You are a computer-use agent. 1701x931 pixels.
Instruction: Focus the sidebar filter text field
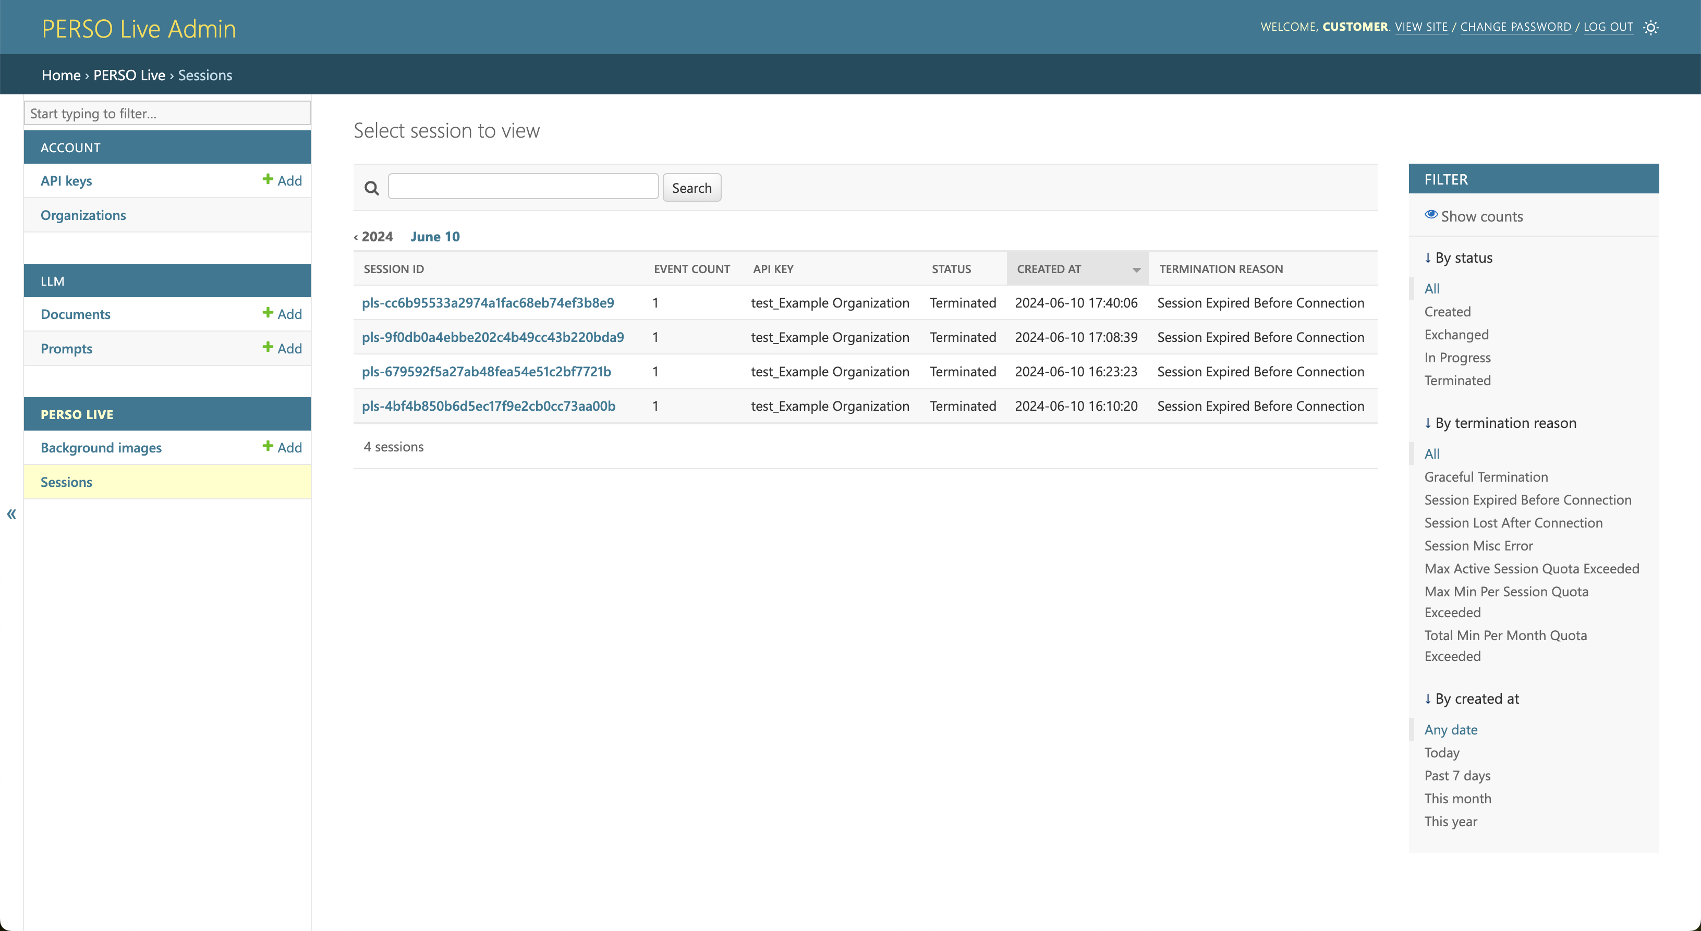pos(167,113)
